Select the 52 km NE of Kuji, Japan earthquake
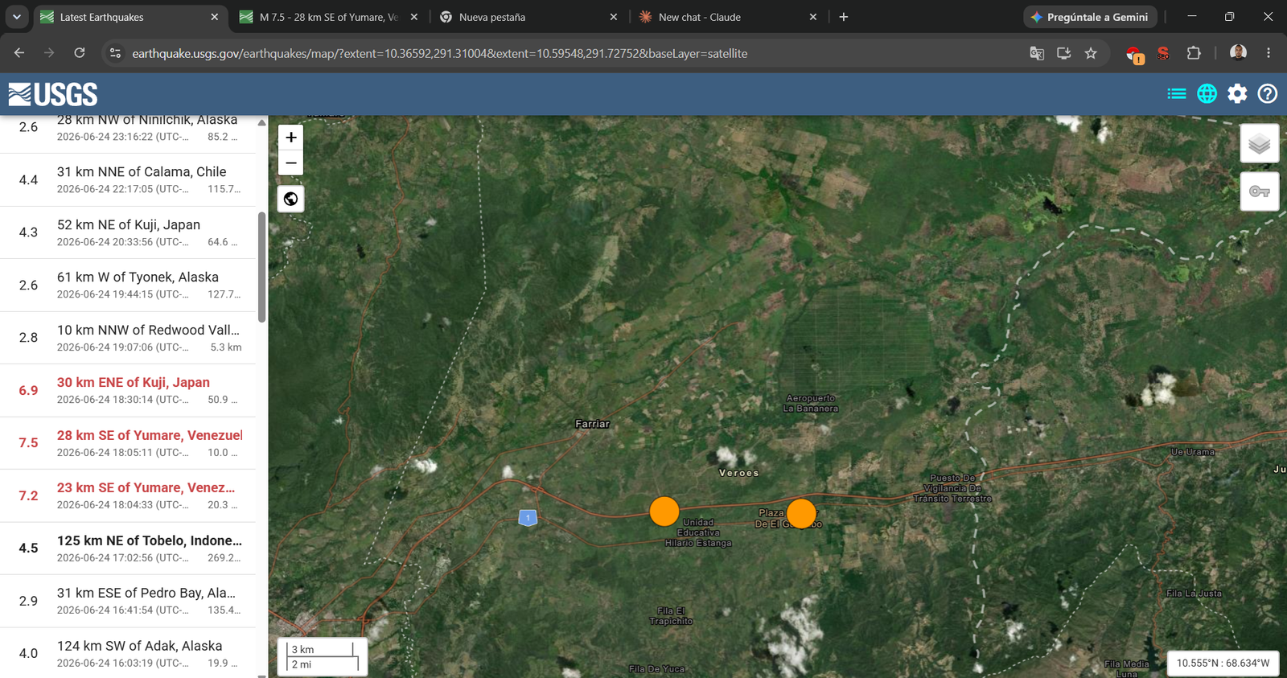 click(128, 232)
